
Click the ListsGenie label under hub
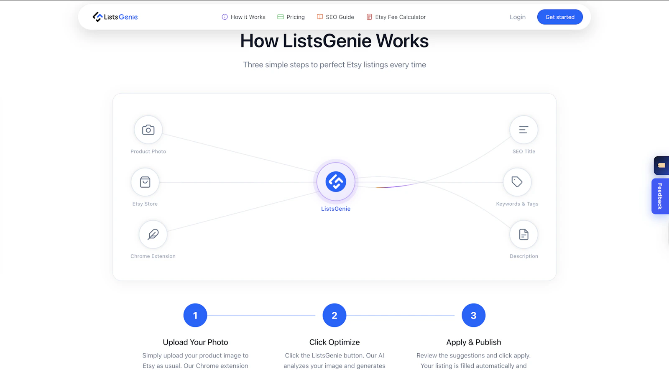[336, 209]
